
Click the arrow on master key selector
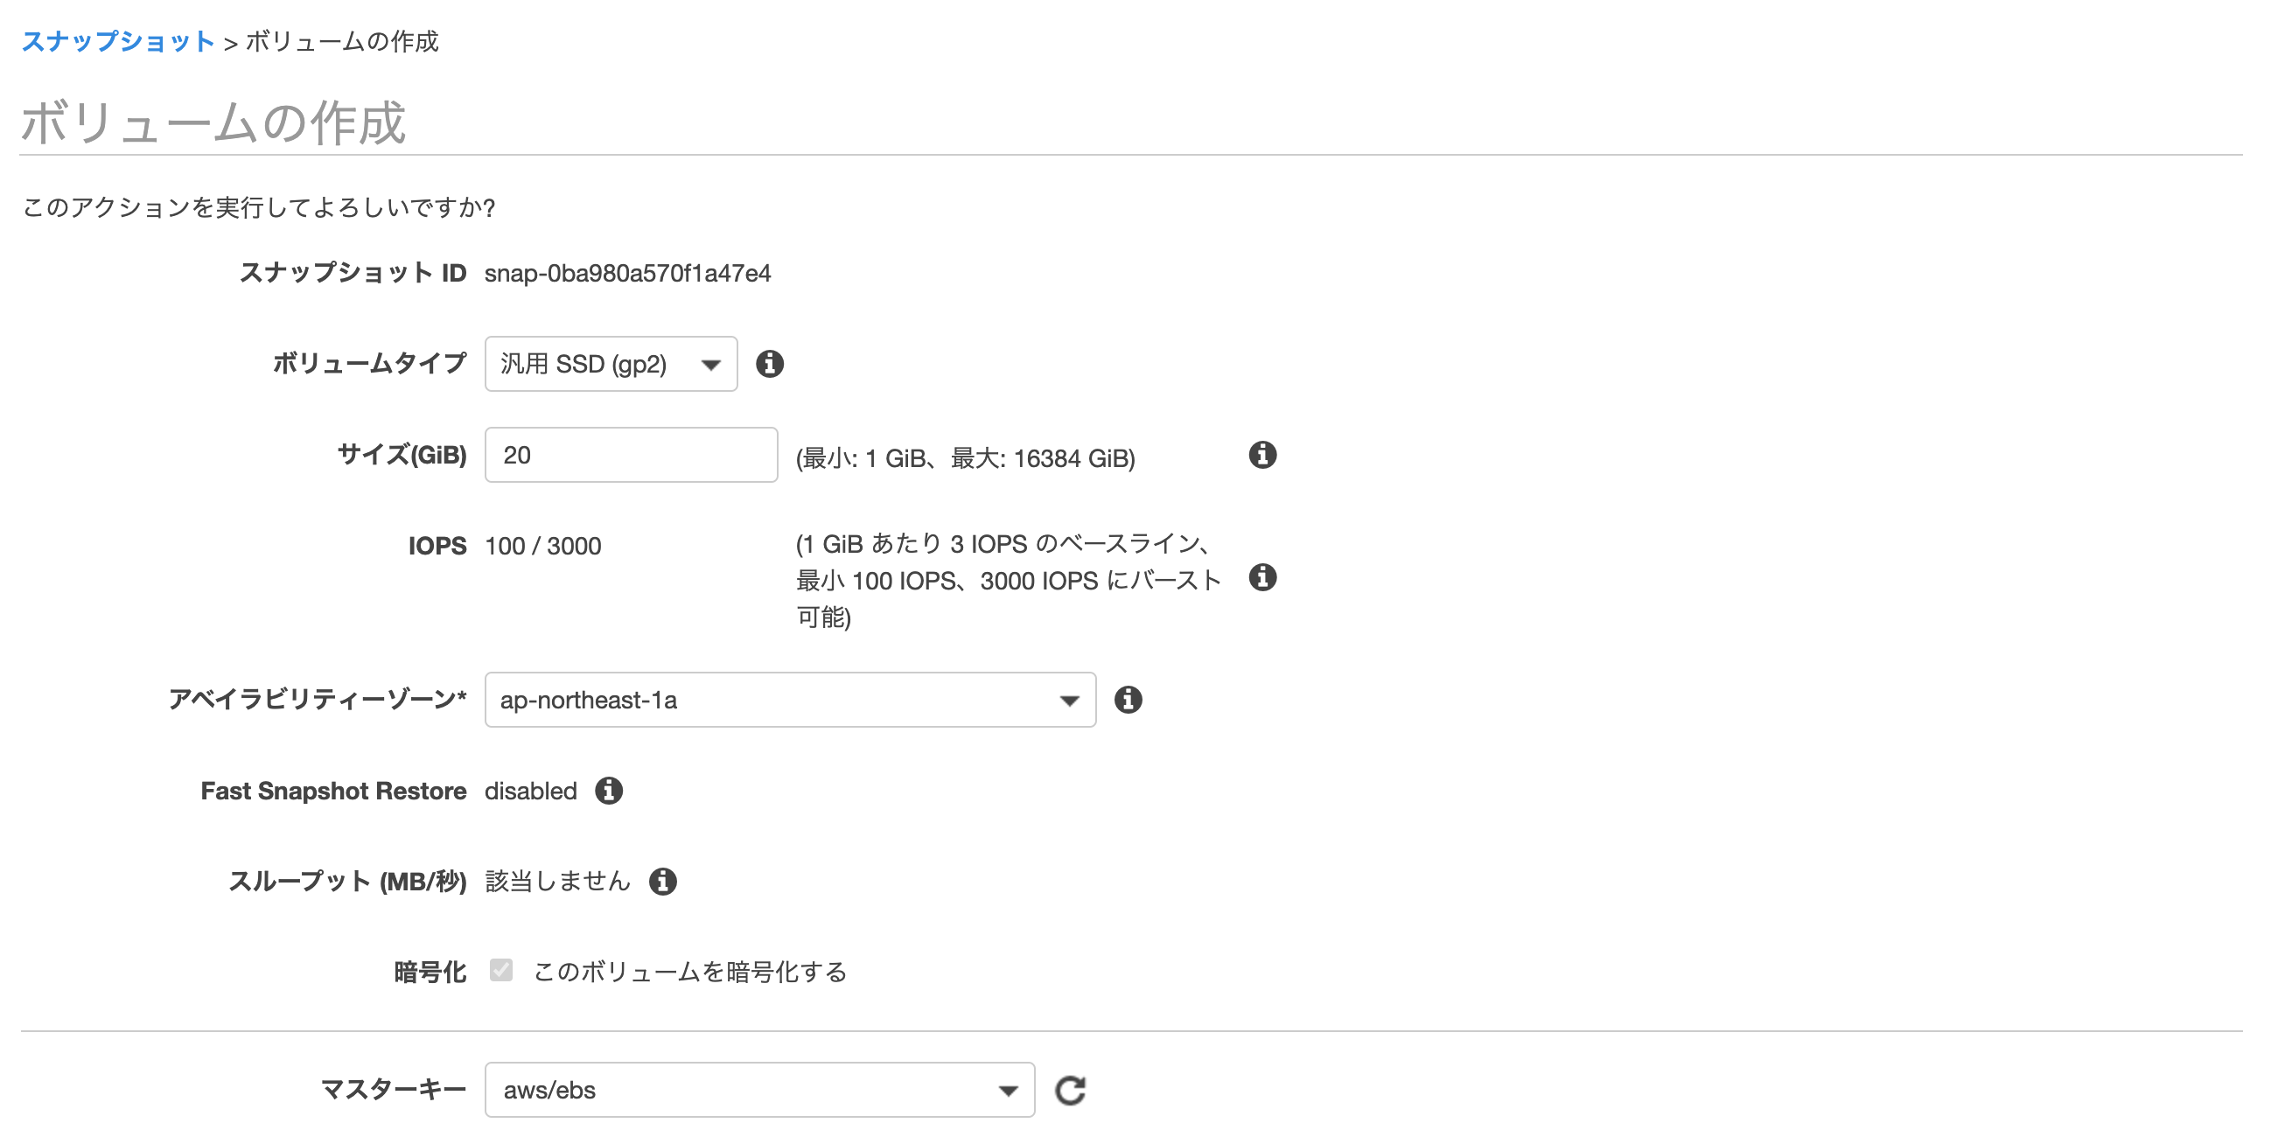click(1007, 1091)
